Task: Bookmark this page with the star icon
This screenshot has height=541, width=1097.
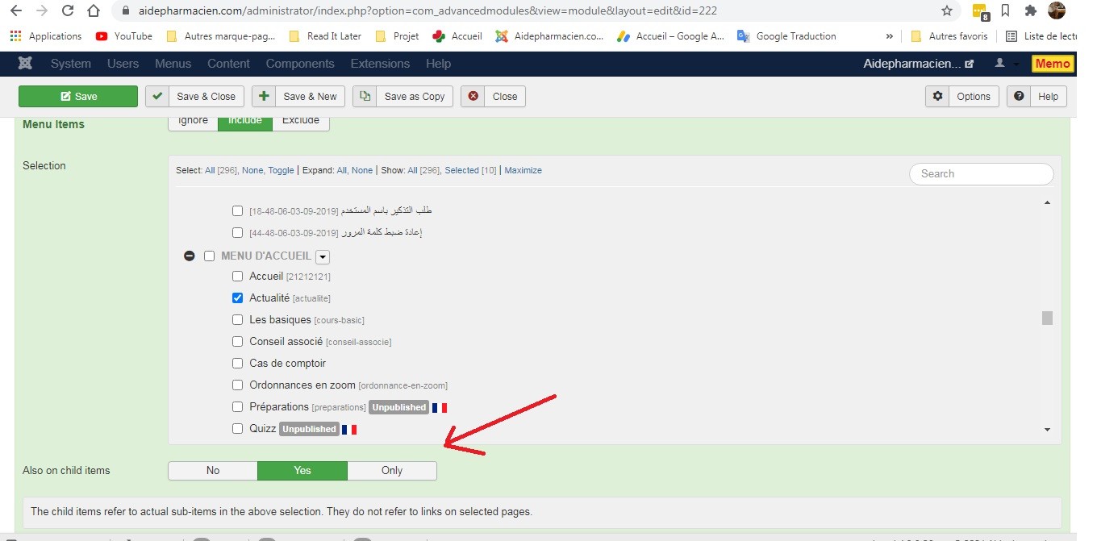Action: tap(947, 11)
